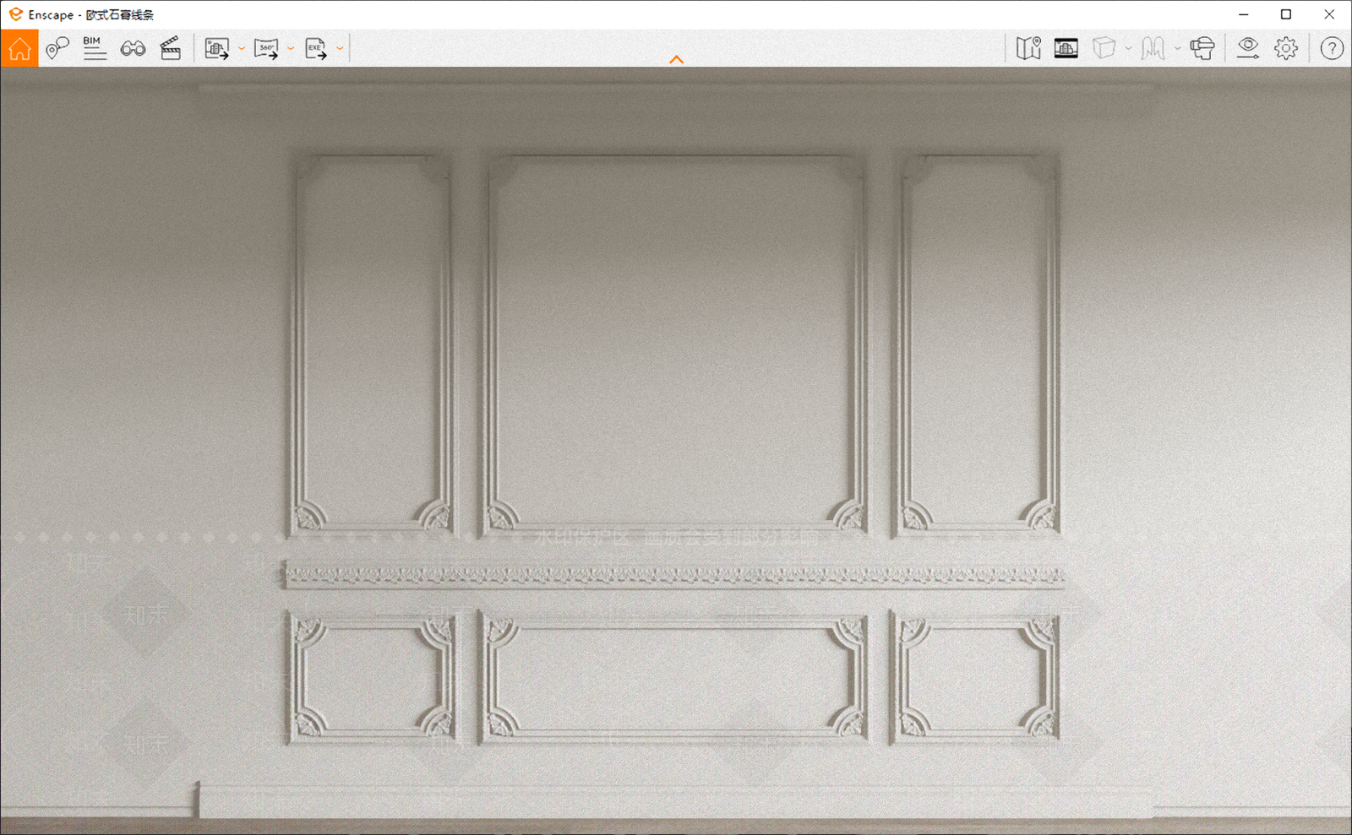Expand the 360° panorama dropdown arrow
The image size is (1352, 835).
[x=291, y=48]
